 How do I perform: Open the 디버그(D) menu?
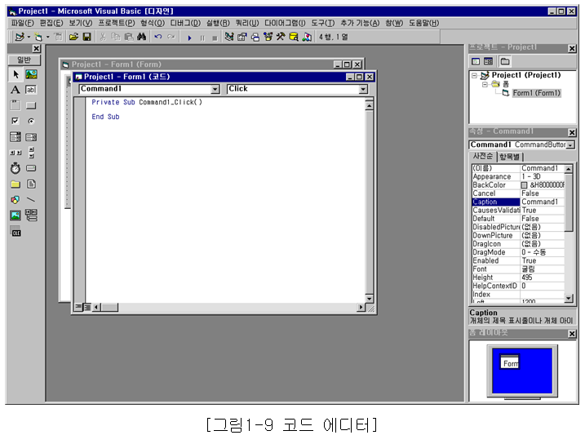click(185, 23)
